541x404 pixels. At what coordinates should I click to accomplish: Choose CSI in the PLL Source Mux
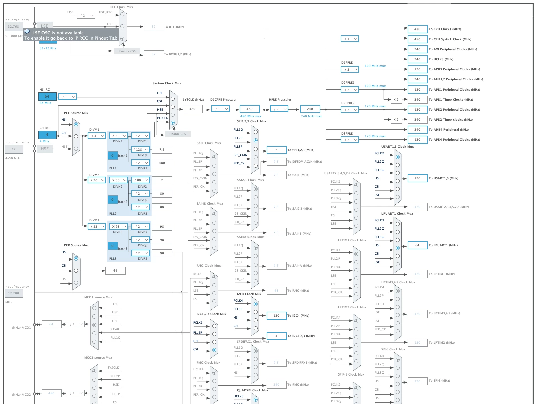(x=76, y=136)
